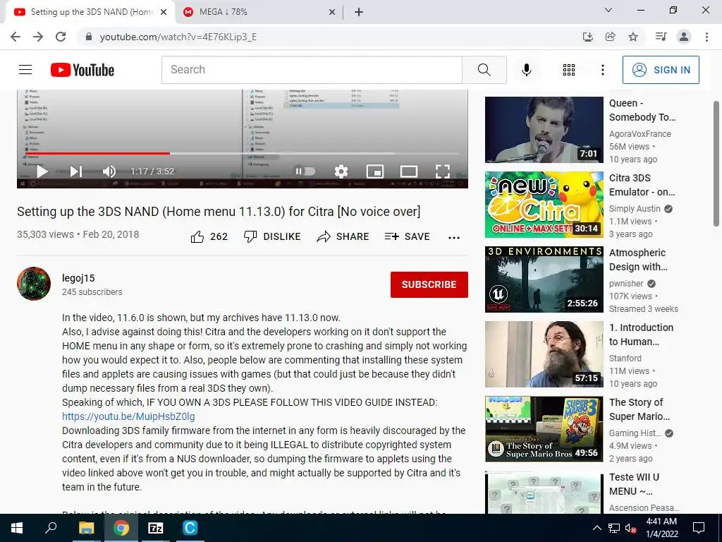The image size is (722, 542).
Task: Like the video with thumbs up
Action: coord(209,236)
